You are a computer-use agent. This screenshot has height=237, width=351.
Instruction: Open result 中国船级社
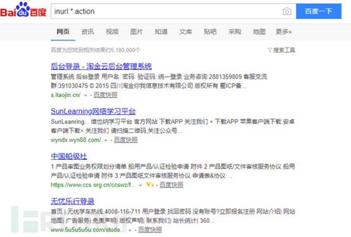coord(69,157)
